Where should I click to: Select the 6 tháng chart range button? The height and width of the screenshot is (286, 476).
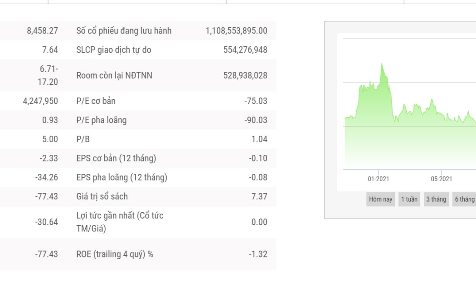464,199
